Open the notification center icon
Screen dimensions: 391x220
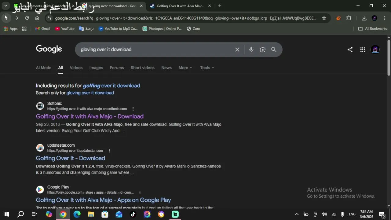coord(382,214)
